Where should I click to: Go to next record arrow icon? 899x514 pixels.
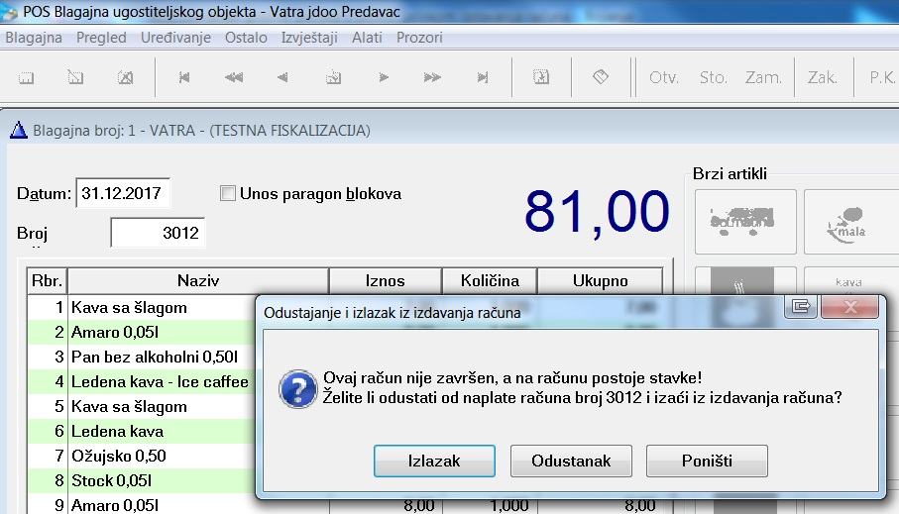(384, 77)
